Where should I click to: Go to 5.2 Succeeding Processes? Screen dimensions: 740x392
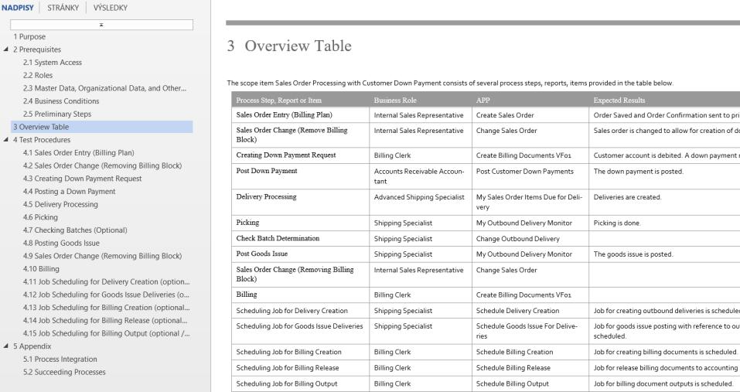[x=64, y=372]
